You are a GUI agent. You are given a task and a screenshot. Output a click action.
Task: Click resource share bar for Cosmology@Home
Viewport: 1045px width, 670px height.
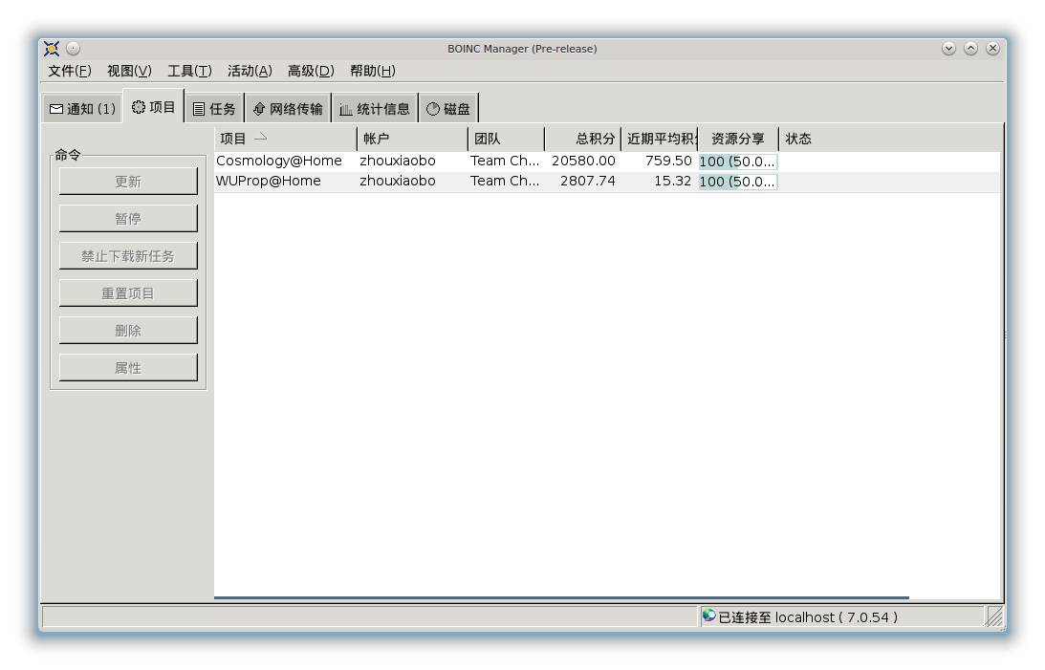738,162
